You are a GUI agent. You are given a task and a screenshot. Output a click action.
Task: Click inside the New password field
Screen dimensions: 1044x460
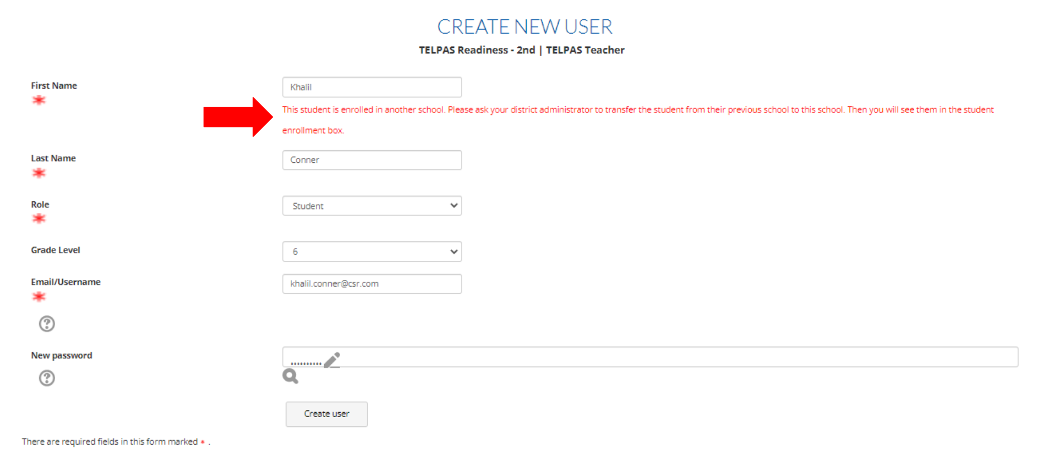click(x=650, y=357)
